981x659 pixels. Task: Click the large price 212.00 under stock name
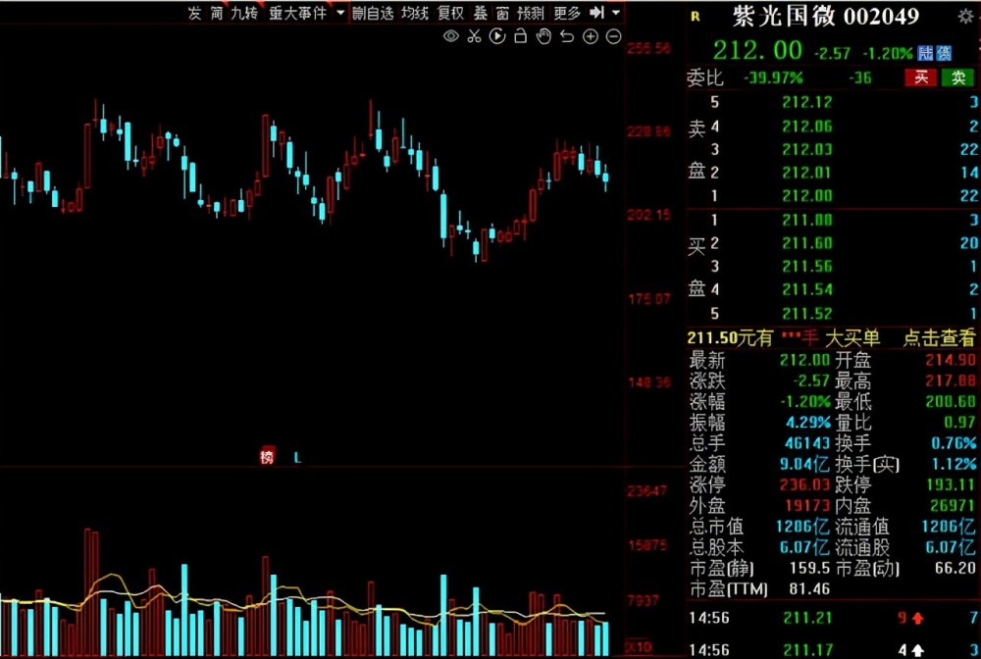pyautogui.click(x=757, y=51)
